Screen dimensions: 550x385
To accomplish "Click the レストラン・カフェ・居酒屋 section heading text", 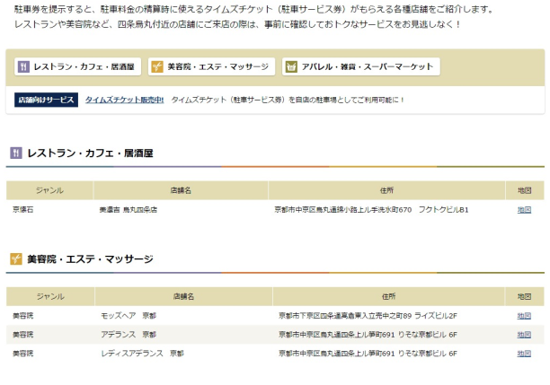I will (90, 153).
